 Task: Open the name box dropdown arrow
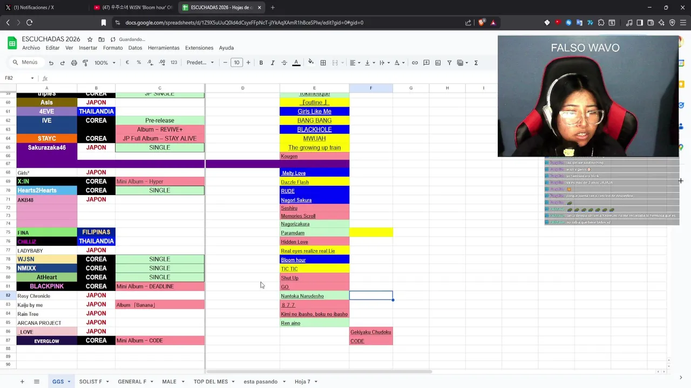click(32, 78)
